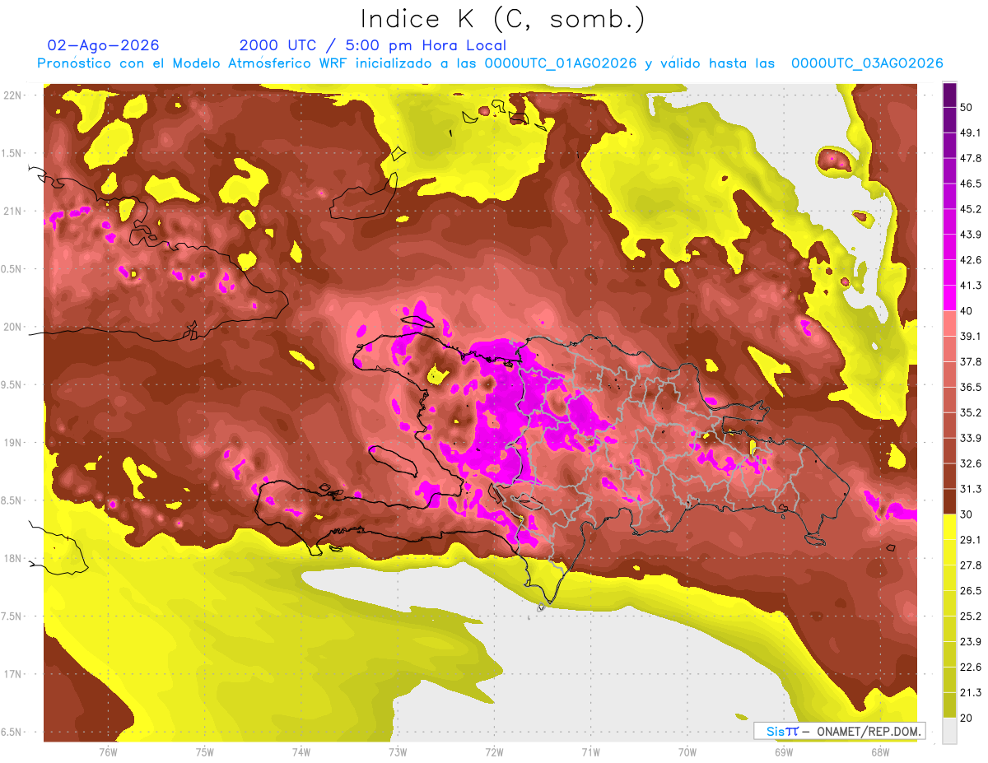The image size is (988, 763).
Task: Click the '27.8' legend value
Action: (972, 565)
